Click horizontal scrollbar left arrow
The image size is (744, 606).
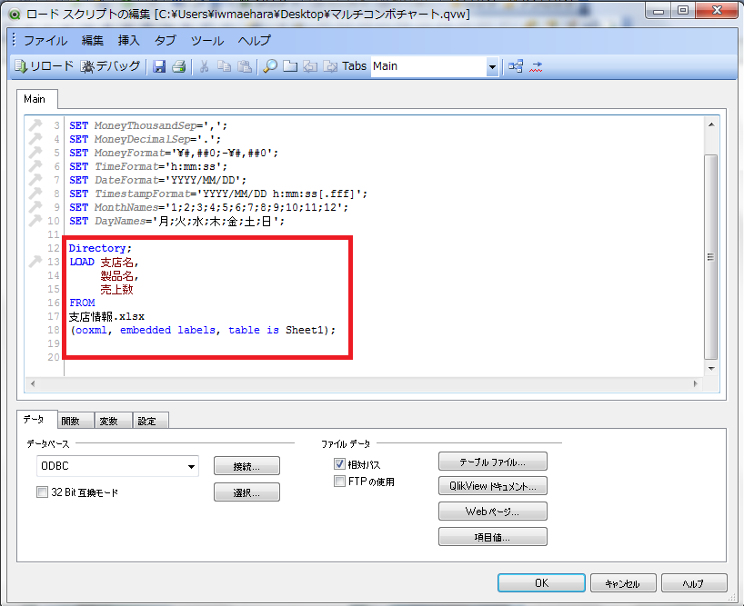[x=32, y=383]
